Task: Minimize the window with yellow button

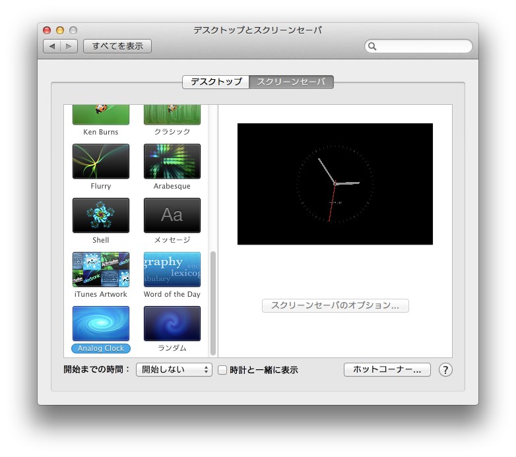Action: coord(60,30)
